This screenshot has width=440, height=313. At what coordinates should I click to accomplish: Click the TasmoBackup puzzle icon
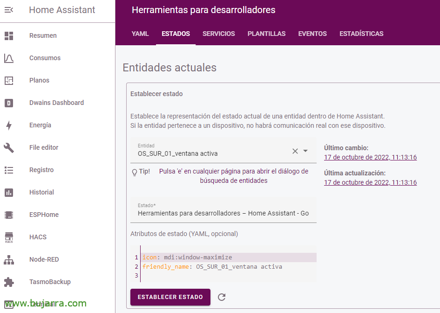(x=9, y=282)
